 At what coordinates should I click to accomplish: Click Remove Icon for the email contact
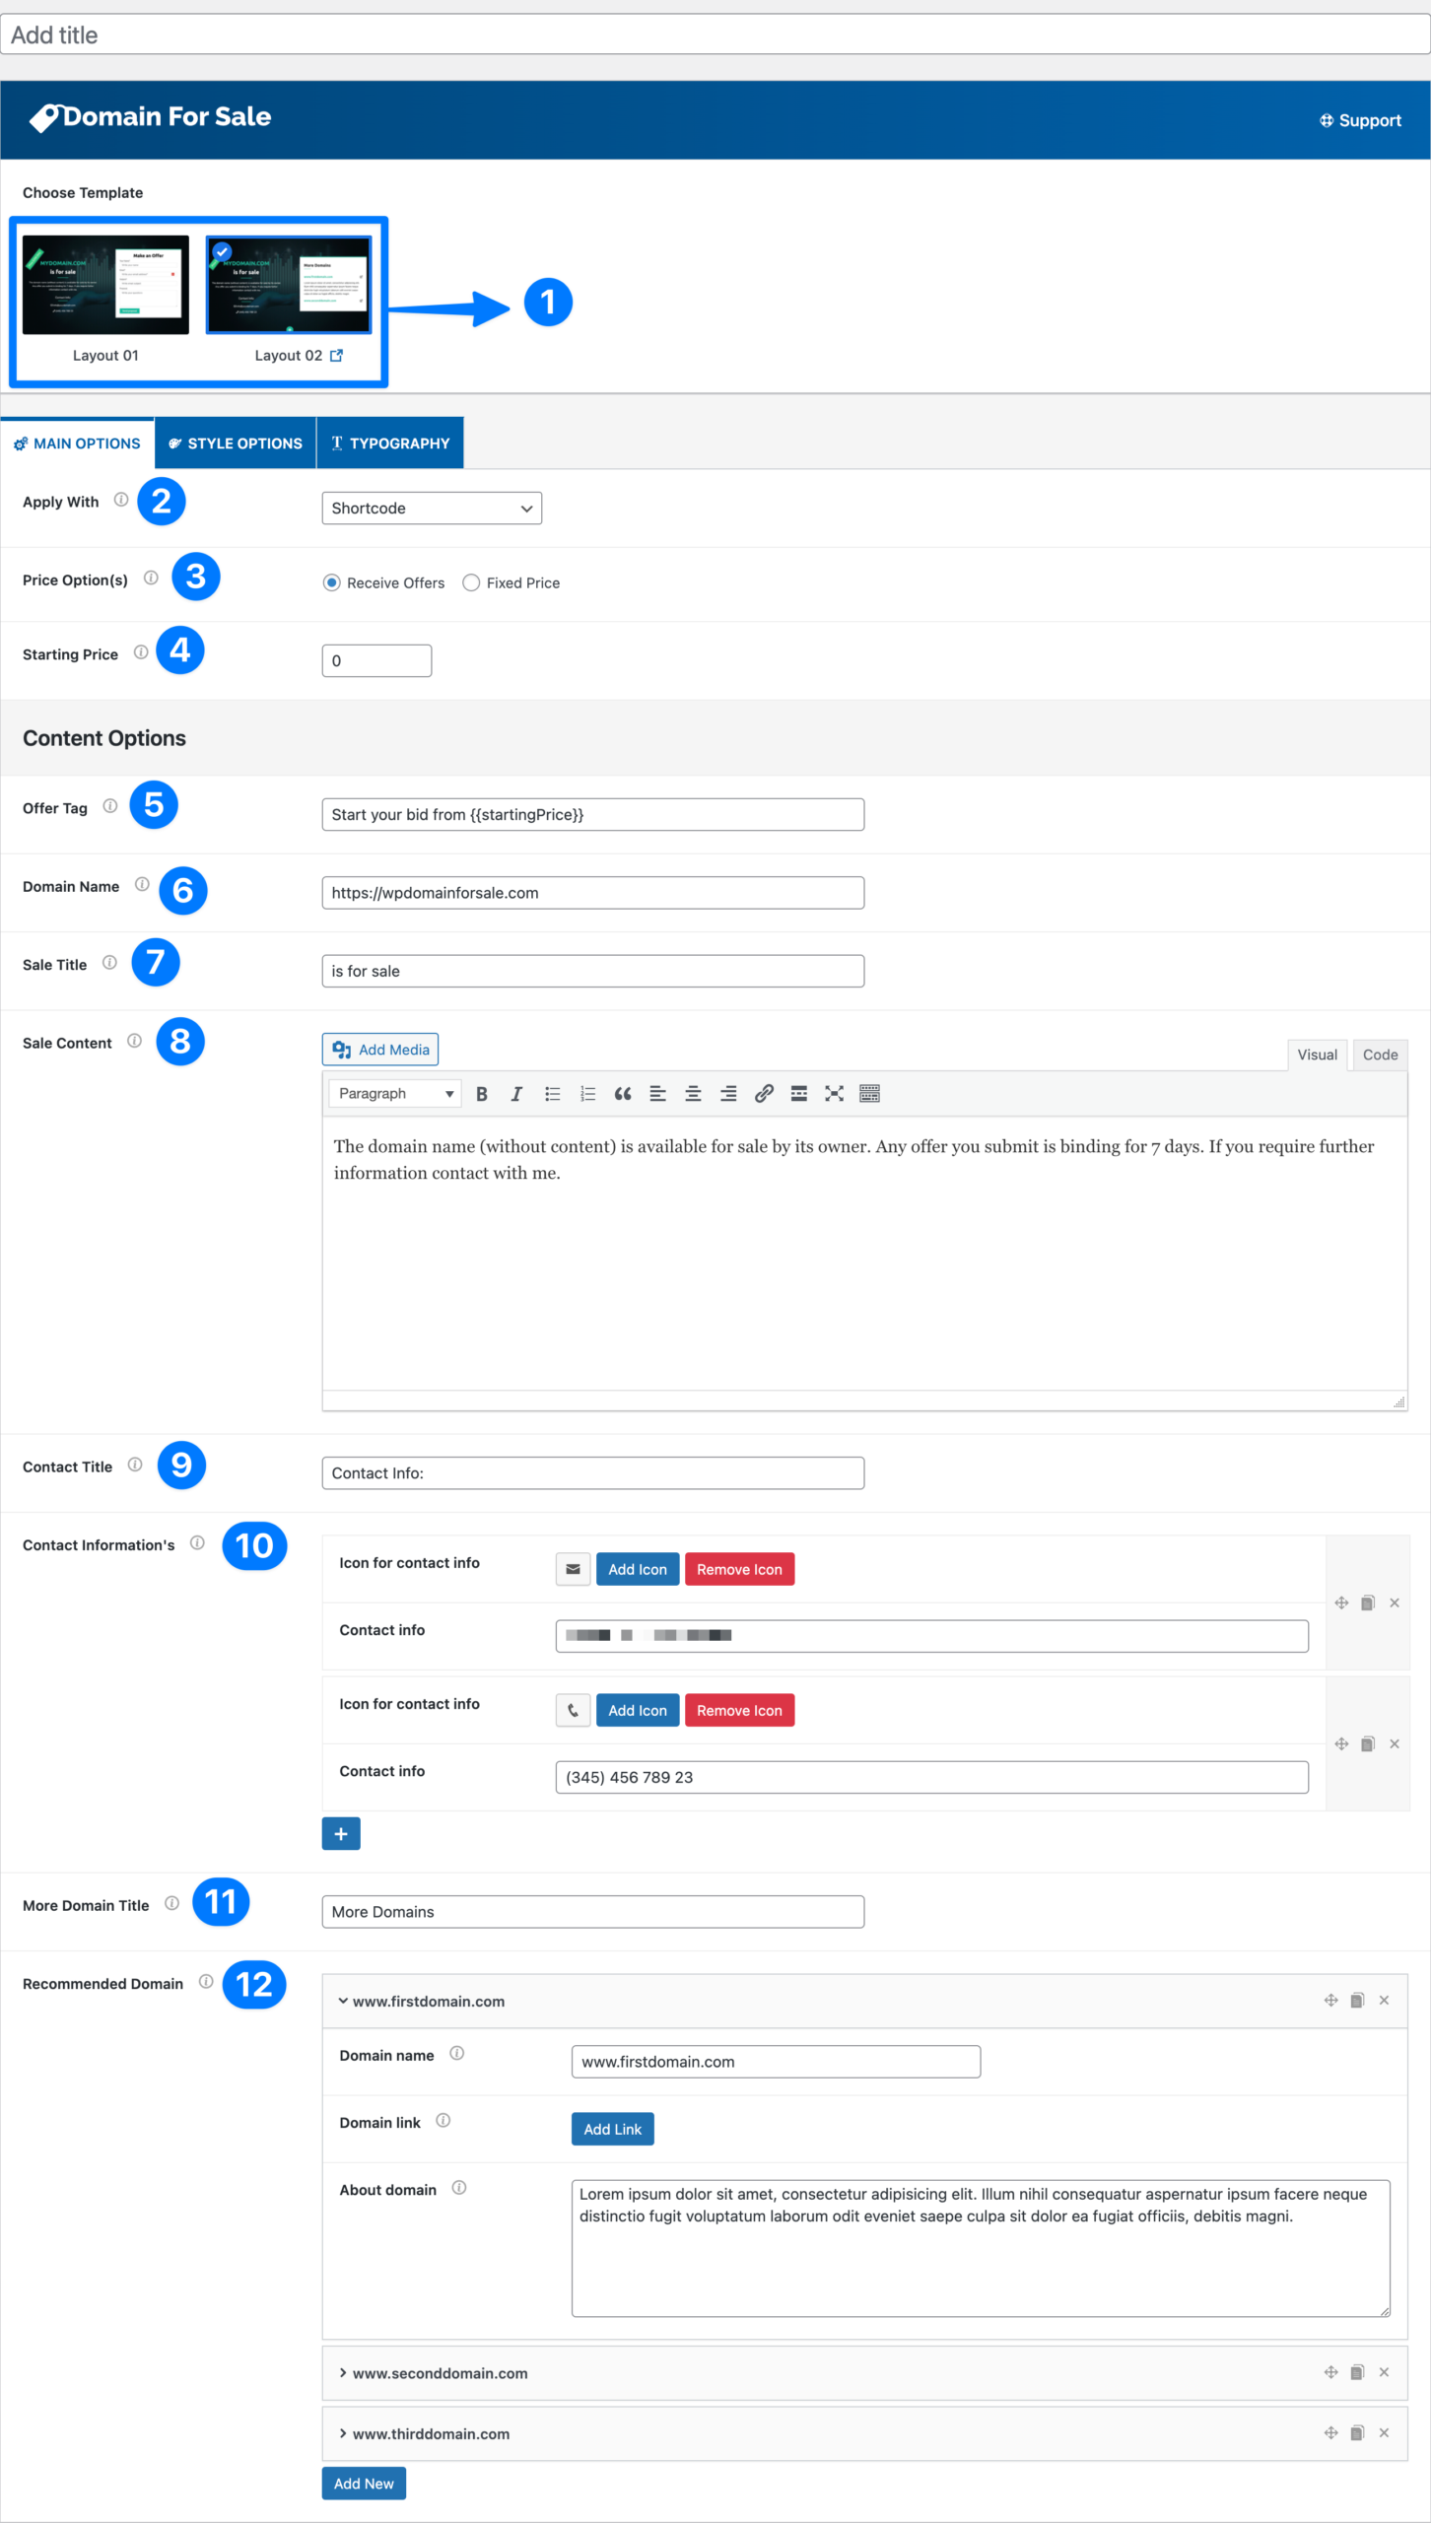739,1569
